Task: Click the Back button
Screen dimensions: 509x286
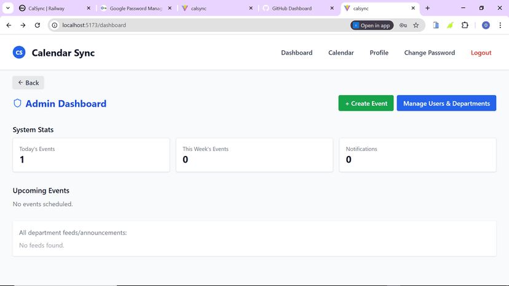Action: coord(28,83)
